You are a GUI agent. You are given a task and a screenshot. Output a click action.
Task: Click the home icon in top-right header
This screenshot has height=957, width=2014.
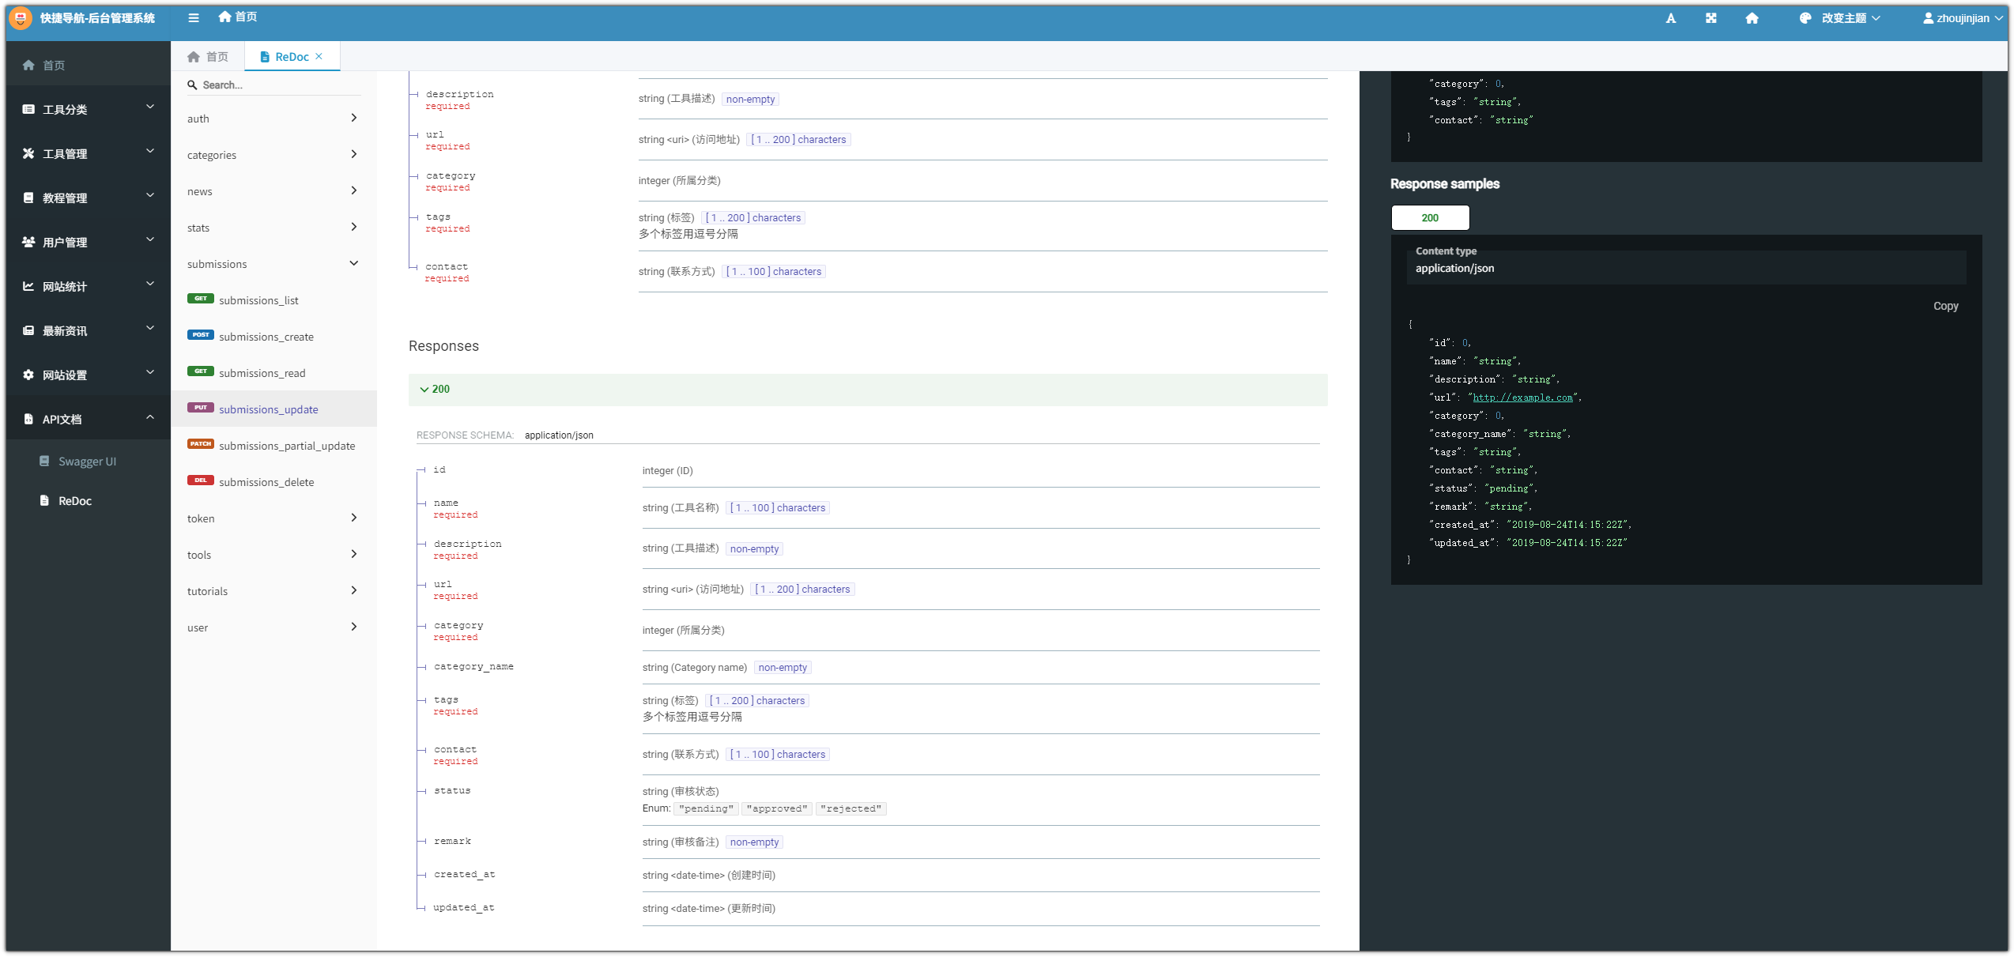pyautogui.click(x=1752, y=18)
